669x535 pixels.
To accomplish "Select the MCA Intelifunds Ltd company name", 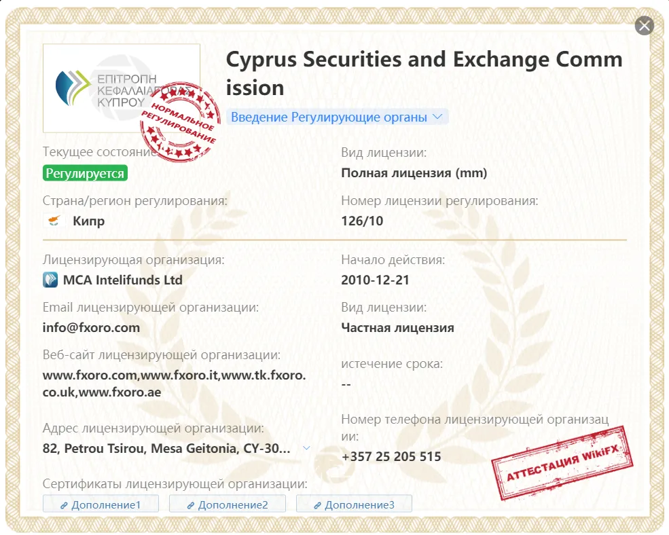I will [x=123, y=280].
